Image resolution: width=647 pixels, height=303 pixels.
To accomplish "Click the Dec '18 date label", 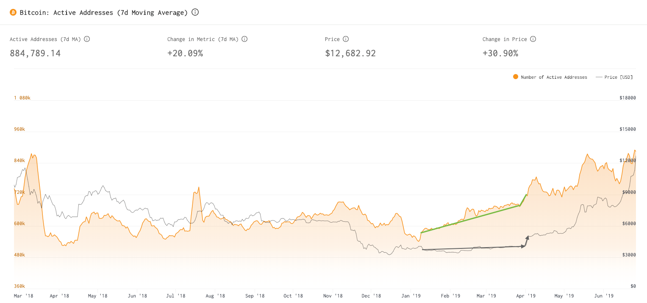I will (x=372, y=296).
